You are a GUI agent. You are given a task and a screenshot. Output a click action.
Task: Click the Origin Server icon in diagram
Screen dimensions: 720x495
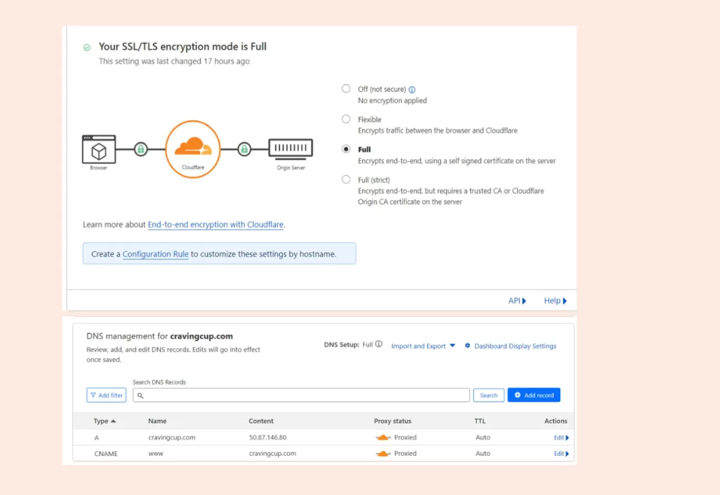(290, 148)
